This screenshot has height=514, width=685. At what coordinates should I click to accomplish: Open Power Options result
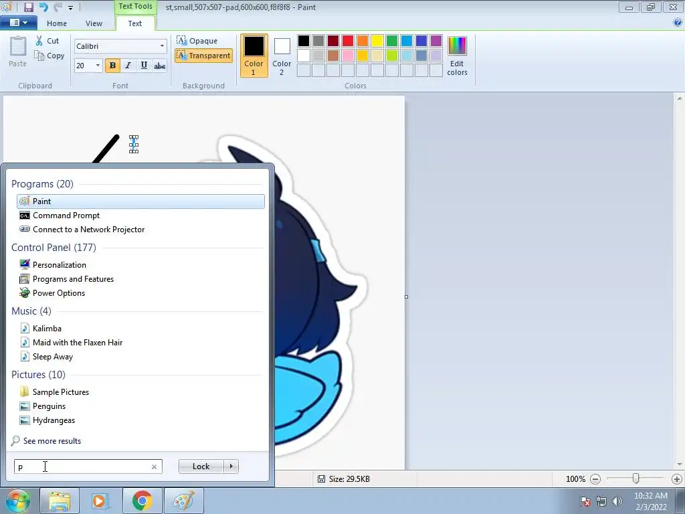pos(140,293)
